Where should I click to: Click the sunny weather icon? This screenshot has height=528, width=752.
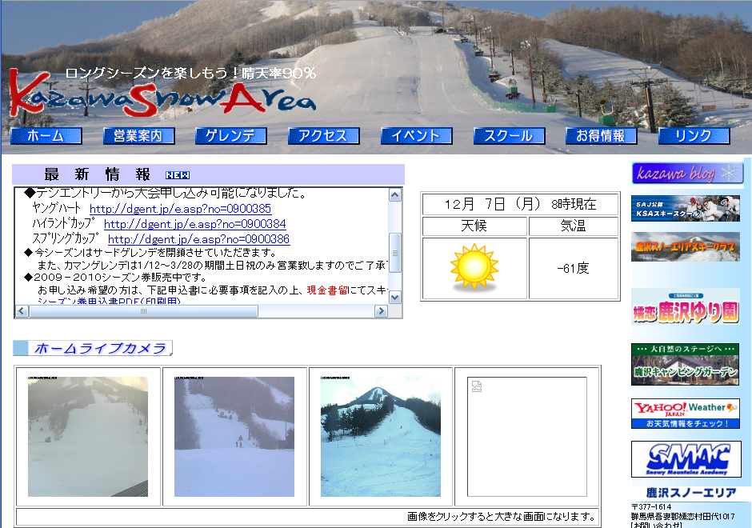point(474,267)
